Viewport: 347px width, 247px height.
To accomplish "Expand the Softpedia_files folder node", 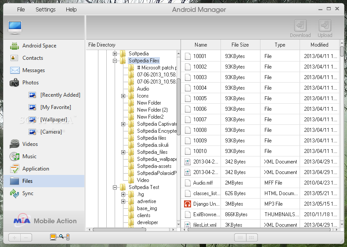I will (123, 152).
